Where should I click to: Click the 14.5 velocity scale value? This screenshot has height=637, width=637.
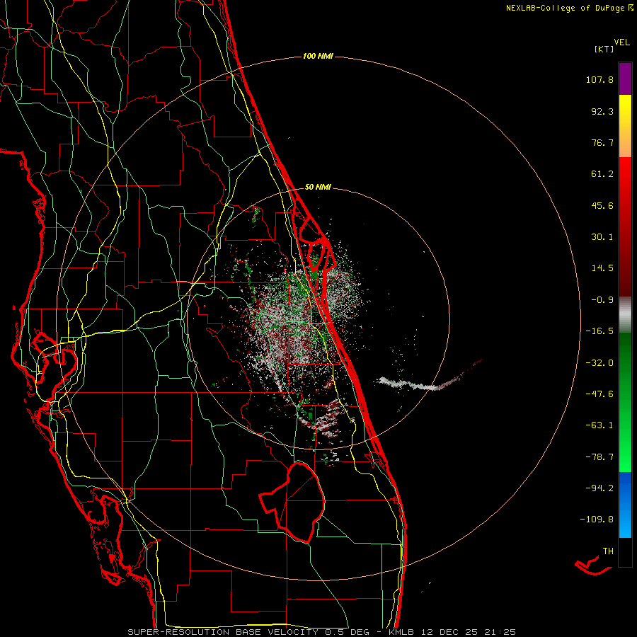602,268
